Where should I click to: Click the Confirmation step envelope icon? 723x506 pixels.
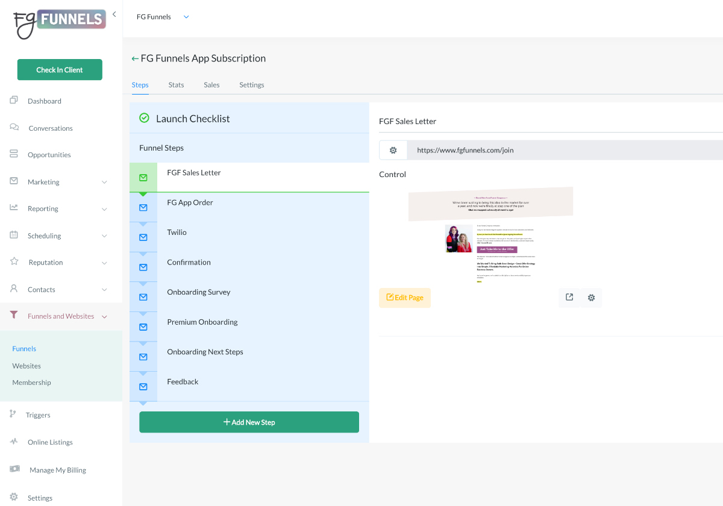tap(143, 267)
